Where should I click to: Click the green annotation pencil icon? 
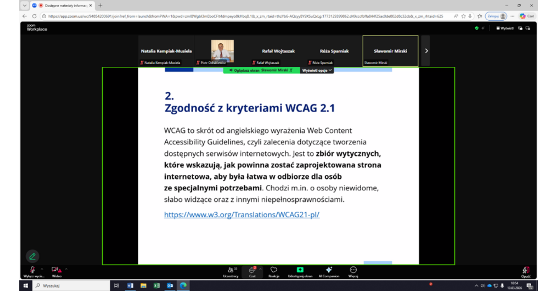point(32,256)
